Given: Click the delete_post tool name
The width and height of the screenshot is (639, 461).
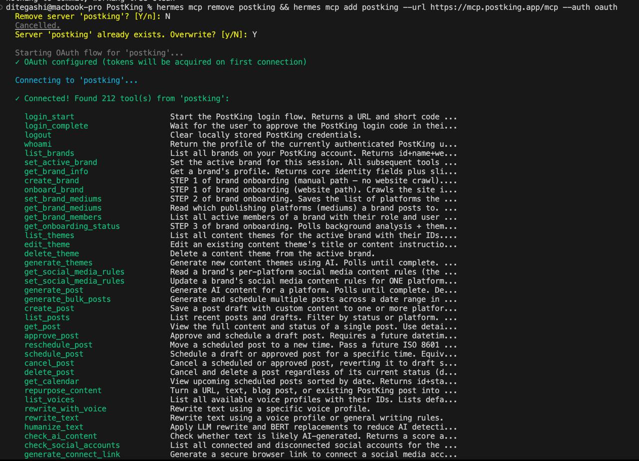Looking at the screenshot, I should (x=49, y=372).
